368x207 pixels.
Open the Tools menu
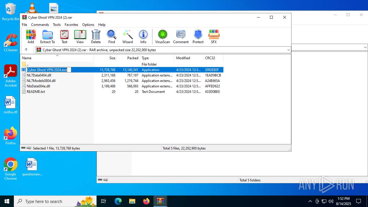pyautogui.click(x=57, y=25)
